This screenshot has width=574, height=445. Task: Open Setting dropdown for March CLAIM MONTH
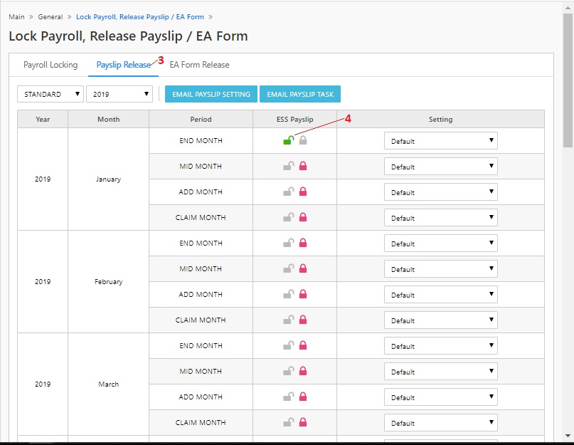[x=441, y=423]
